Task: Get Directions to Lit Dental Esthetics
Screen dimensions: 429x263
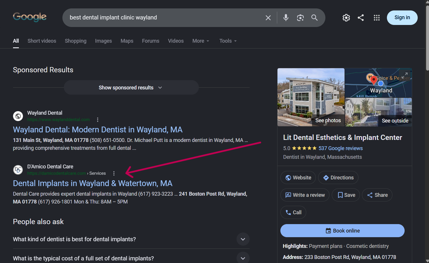Action: coord(338,178)
